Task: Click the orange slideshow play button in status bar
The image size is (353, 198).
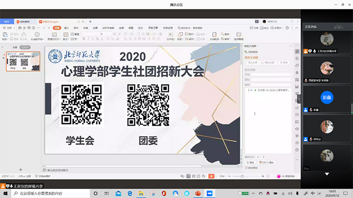Action: point(211,176)
